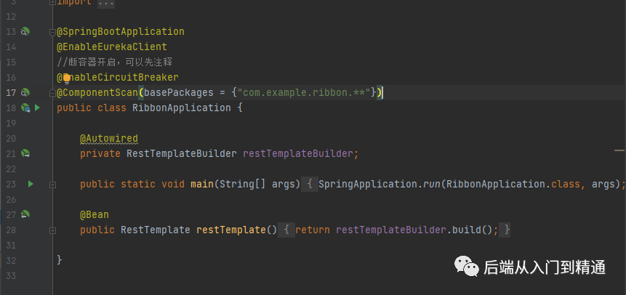Screen dimensions: 626x295
Task: Expand the folded restTemplate method via its plus marker
Action: coord(52,230)
